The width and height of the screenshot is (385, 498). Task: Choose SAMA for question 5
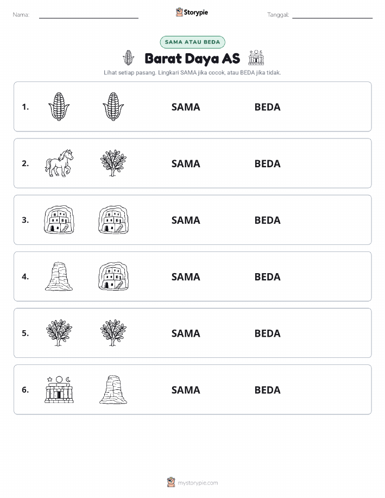point(186,333)
